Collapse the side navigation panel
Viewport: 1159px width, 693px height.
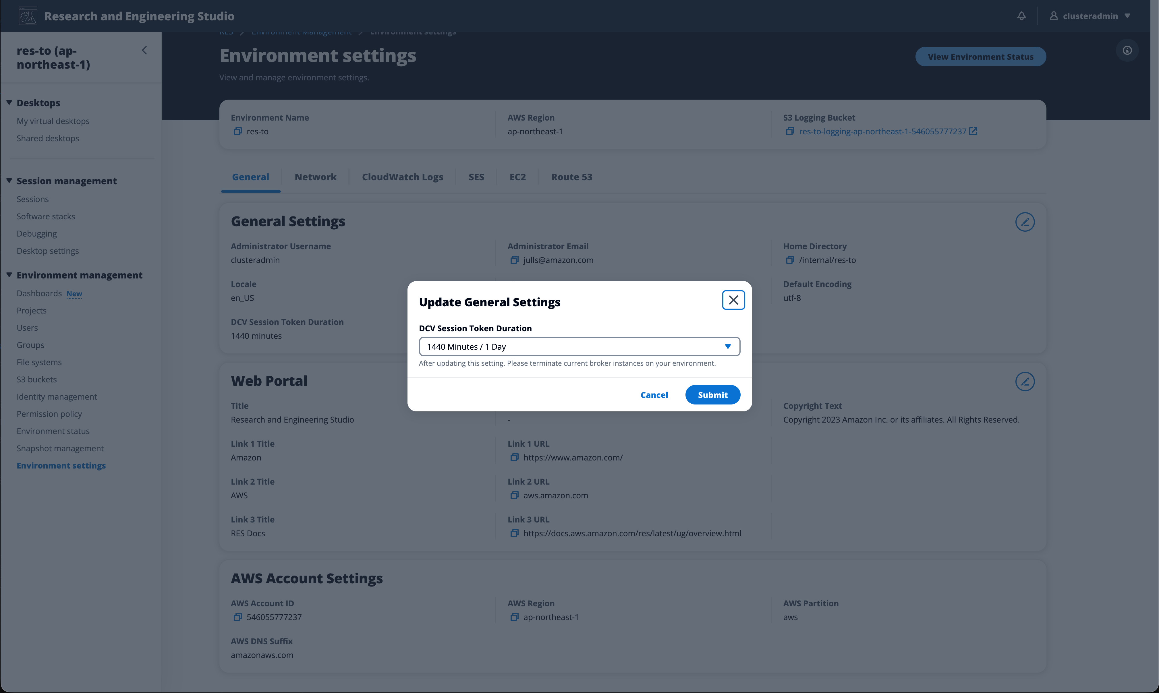144,51
